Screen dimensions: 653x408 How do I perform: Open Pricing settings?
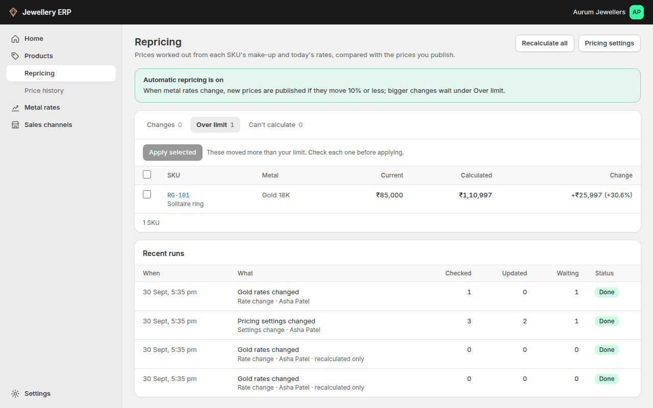point(610,43)
